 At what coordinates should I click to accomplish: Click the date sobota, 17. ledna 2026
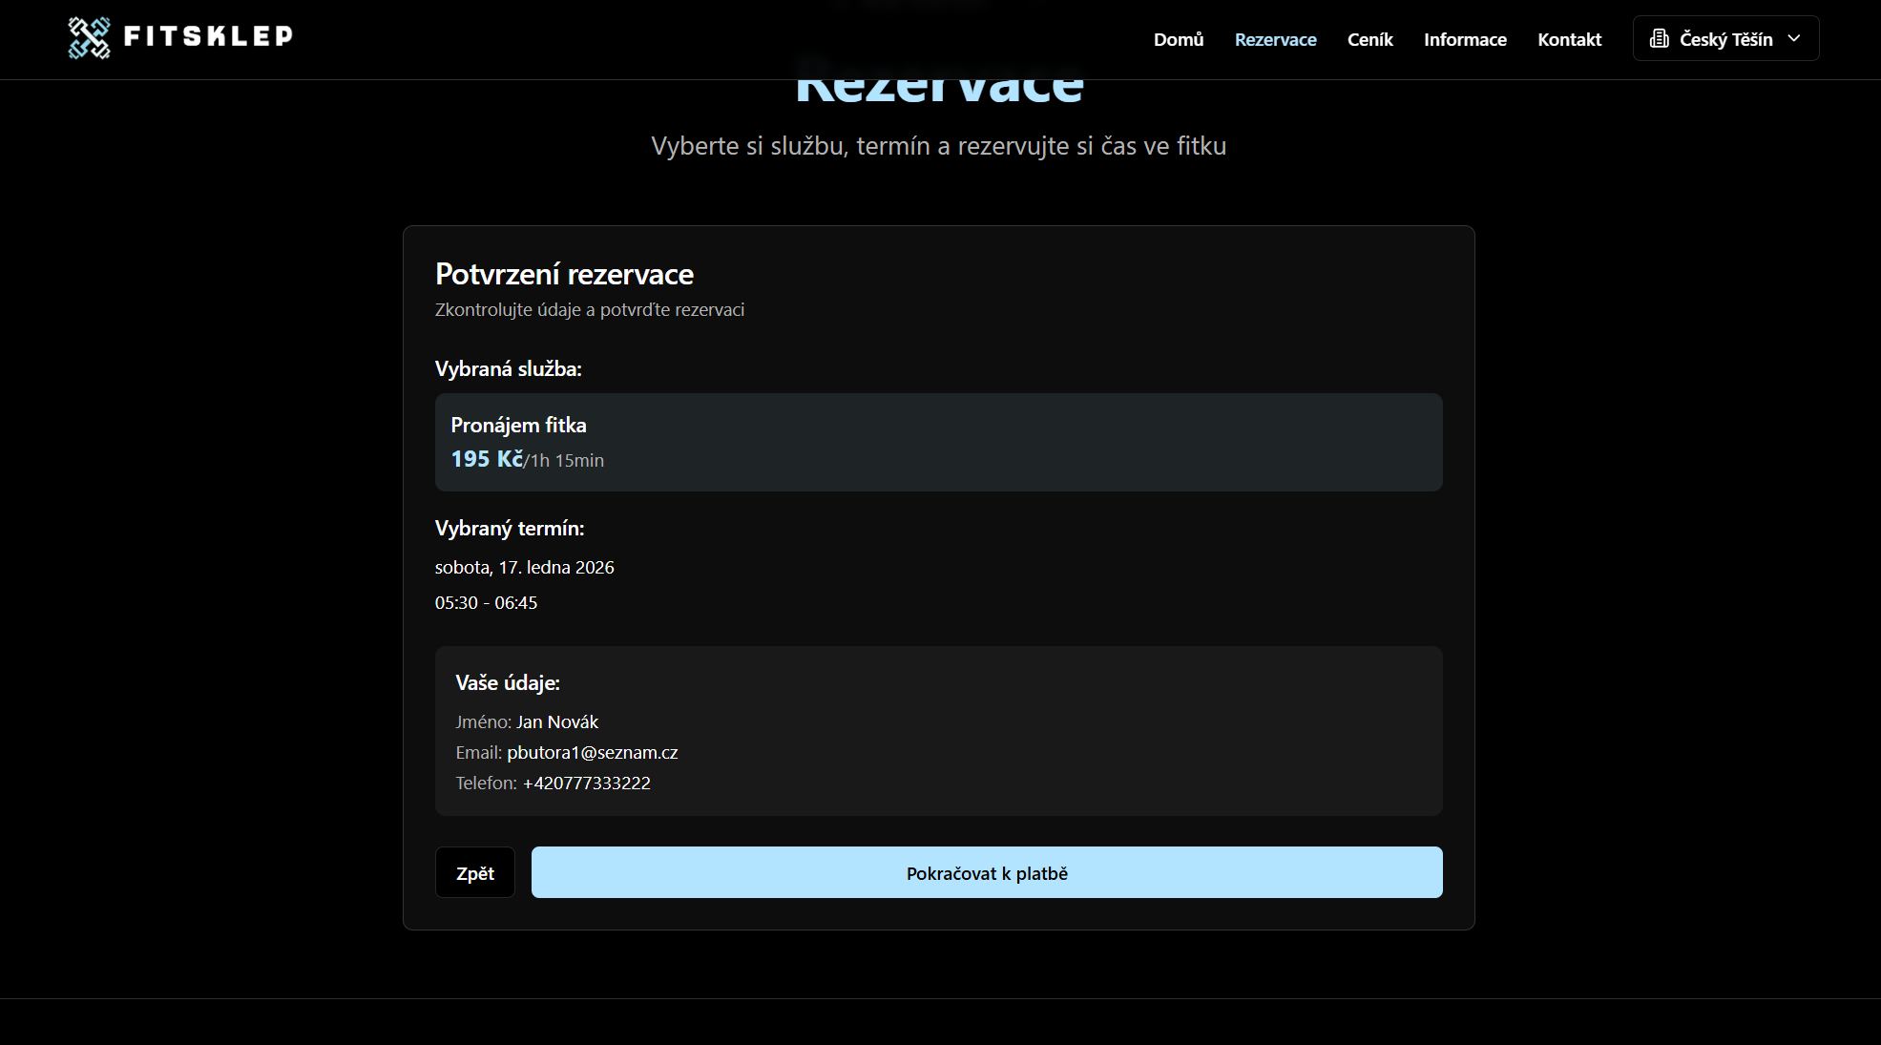[524, 567]
